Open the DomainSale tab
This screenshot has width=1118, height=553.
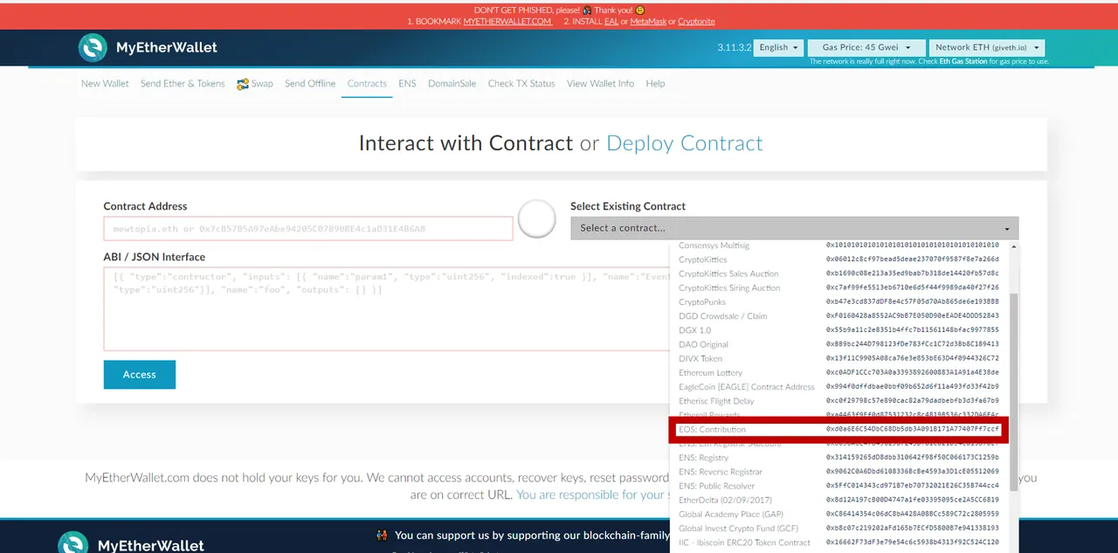pos(452,84)
